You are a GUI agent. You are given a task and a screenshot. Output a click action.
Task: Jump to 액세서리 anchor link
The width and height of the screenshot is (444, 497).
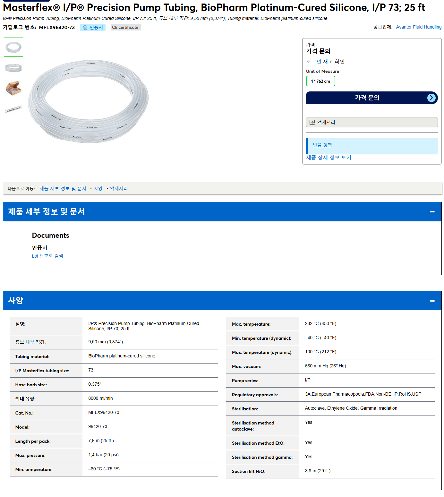tap(119, 189)
